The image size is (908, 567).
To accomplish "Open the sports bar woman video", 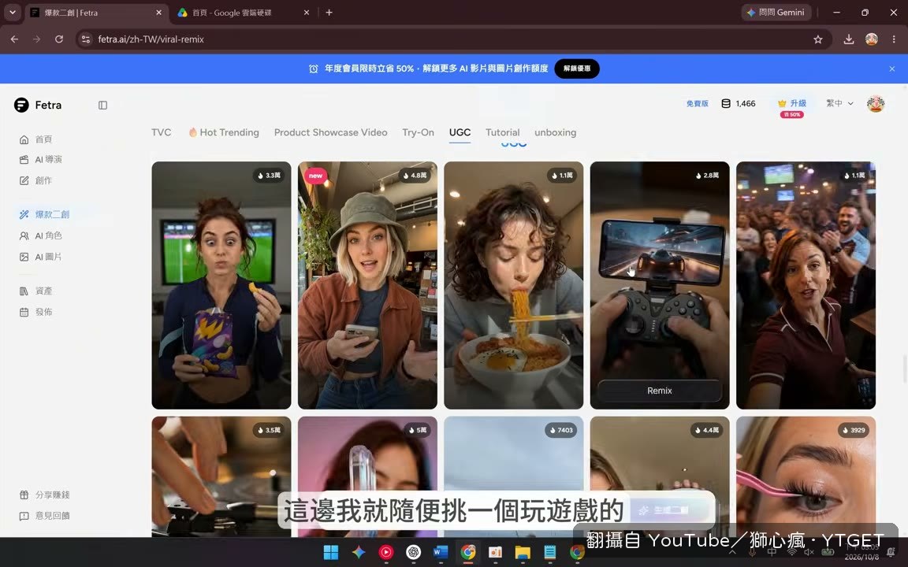I will [806, 285].
